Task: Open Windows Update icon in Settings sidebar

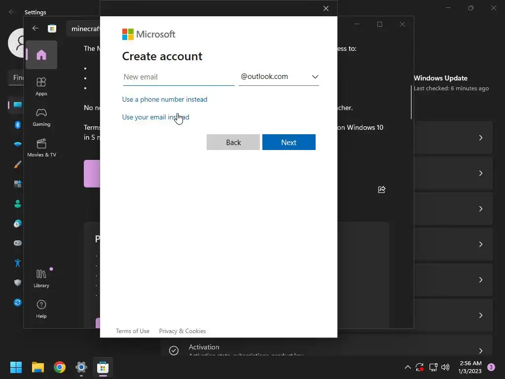Action: click(18, 303)
